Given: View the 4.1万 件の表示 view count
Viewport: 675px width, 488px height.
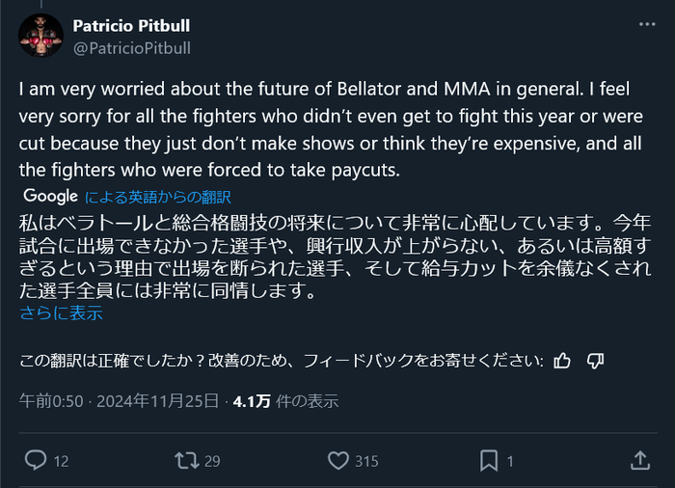Looking at the screenshot, I should [284, 401].
